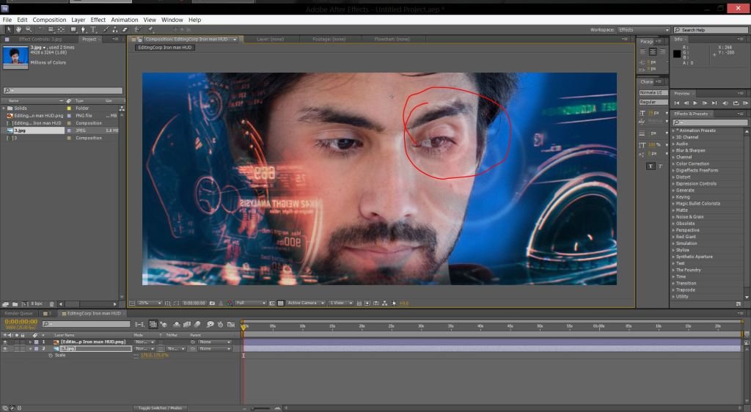Viewport: 751px width, 412px height.
Task: Open the File menu
Action: pos(7,20)
